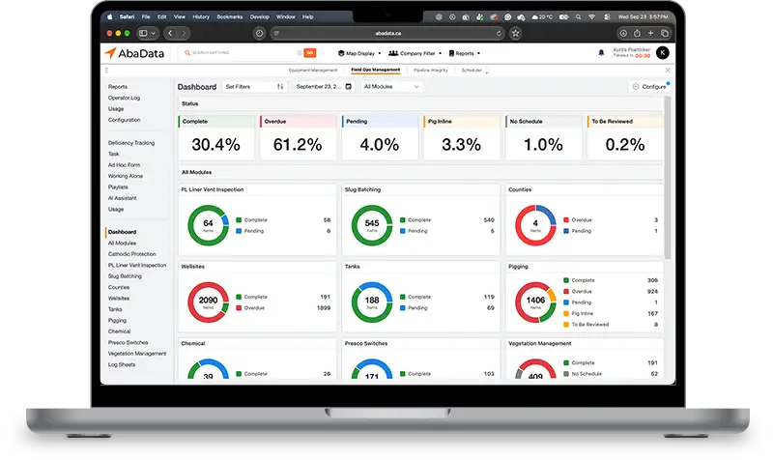
Task: Open macOS Spotlight search icon
Action: tap(578, 16)
